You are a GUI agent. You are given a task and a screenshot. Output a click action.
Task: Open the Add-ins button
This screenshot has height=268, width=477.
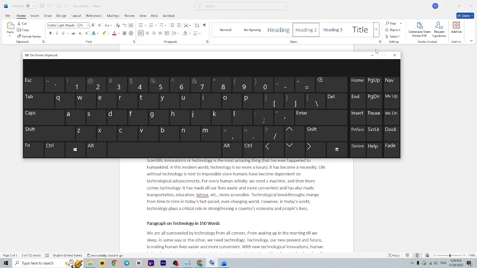tap(457, 28)
